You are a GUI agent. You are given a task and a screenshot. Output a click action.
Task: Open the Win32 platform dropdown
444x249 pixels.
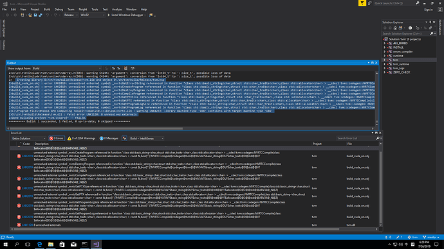93,15
